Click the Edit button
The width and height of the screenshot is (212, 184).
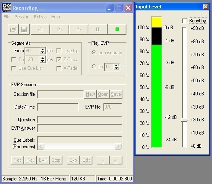(86, 160)
